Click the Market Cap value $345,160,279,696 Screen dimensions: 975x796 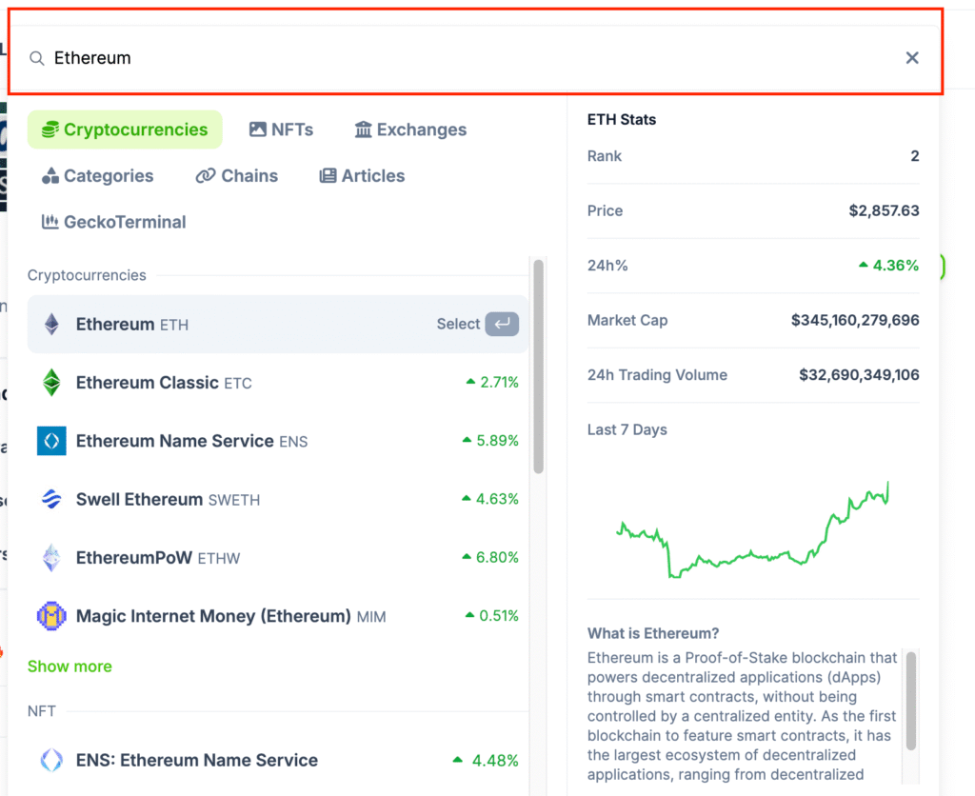point(855,320)
